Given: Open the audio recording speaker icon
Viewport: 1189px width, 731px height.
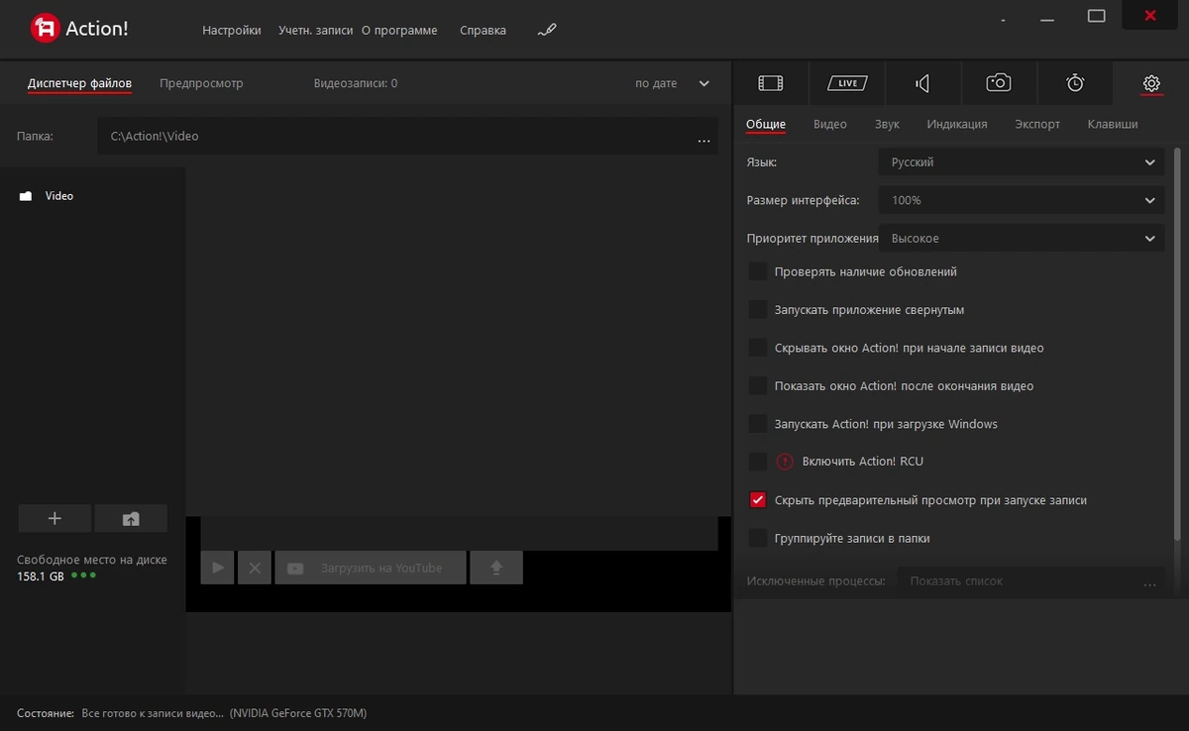Looking at the screenshot, I should pos(922,83).
